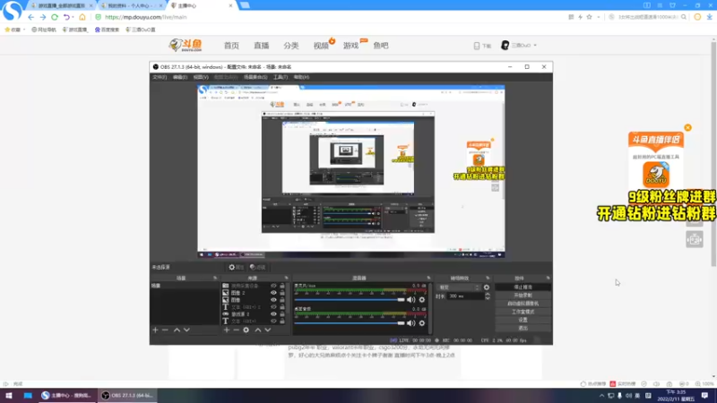This screenshot has height=403, width=717.
Task: Click 退出 to exit OBS
Action: [x=523, y=328]
